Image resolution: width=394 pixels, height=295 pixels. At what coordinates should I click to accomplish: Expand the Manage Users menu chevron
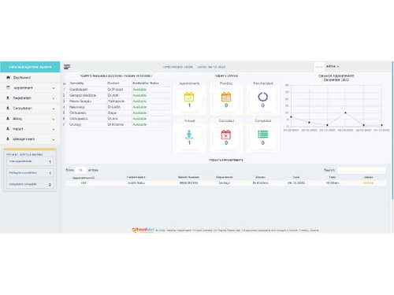point(54,139)
